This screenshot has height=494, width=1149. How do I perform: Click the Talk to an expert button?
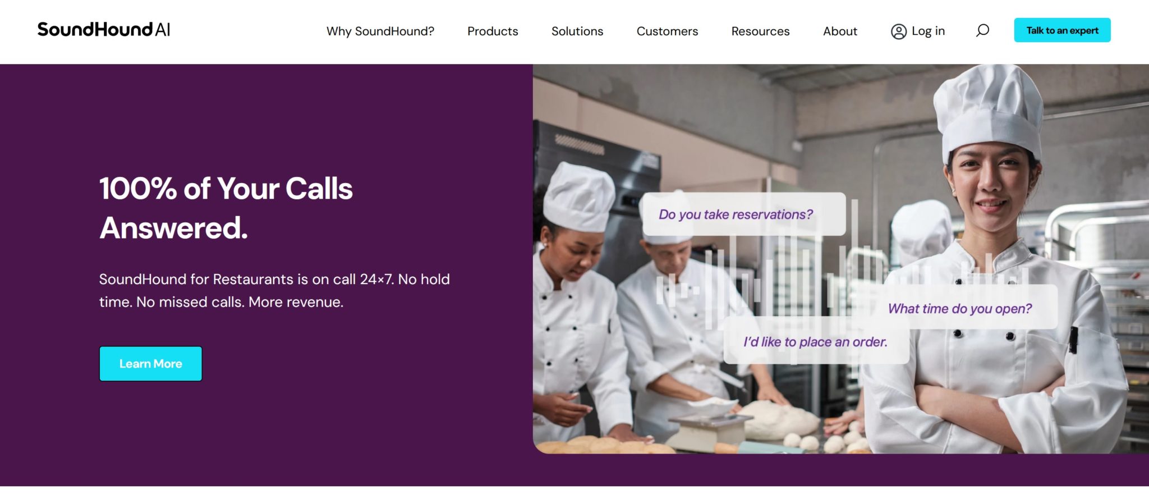(x=1062, y=30)
